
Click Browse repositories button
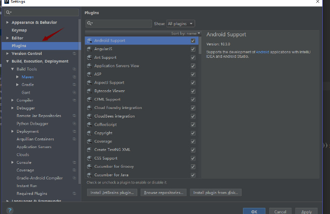tap(164, 193)
